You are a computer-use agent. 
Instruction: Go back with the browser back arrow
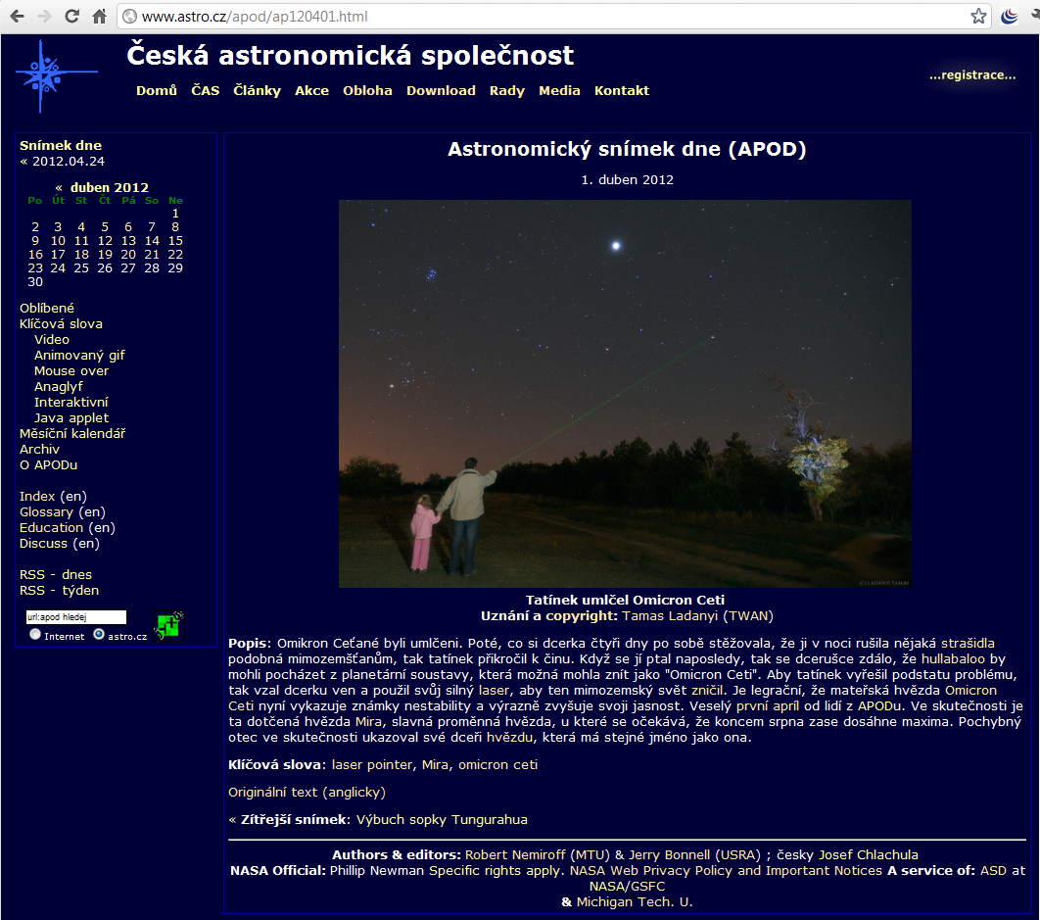coord(18,16)
